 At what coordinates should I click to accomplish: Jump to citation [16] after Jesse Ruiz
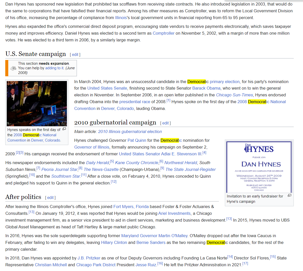[x=160, y=263]
